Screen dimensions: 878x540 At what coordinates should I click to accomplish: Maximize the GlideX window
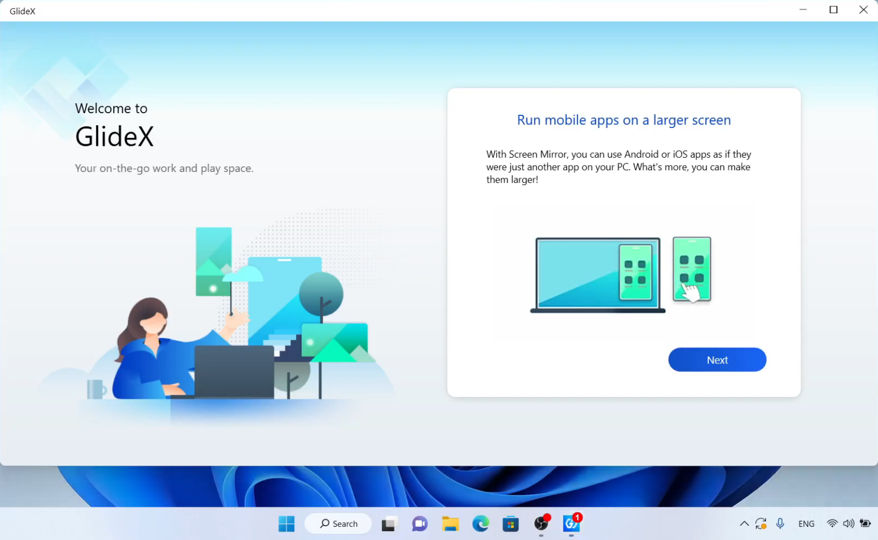[x=833, y=10]
